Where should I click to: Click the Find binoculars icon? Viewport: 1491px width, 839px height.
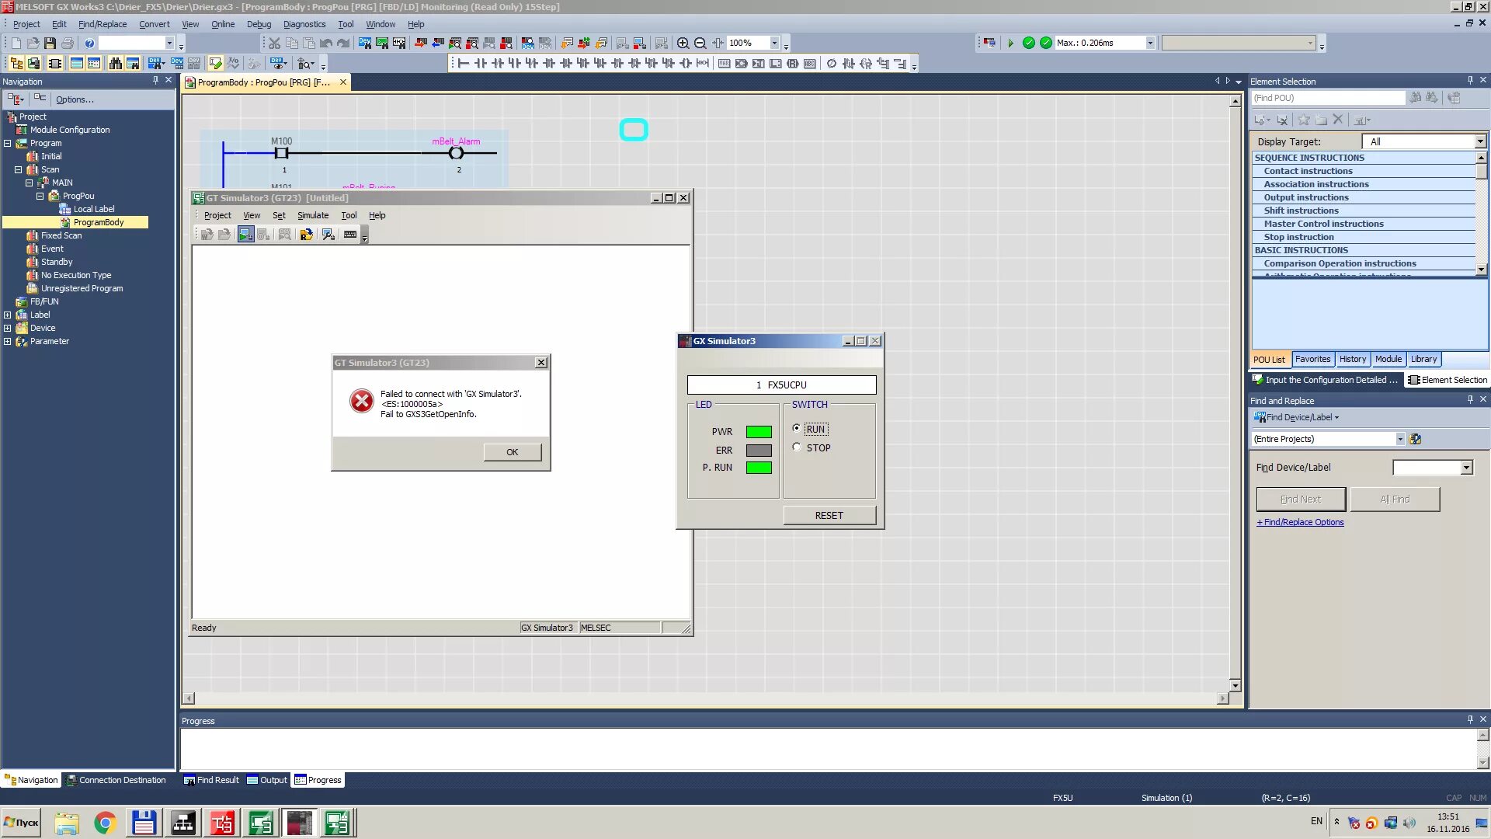pos(116,64)
